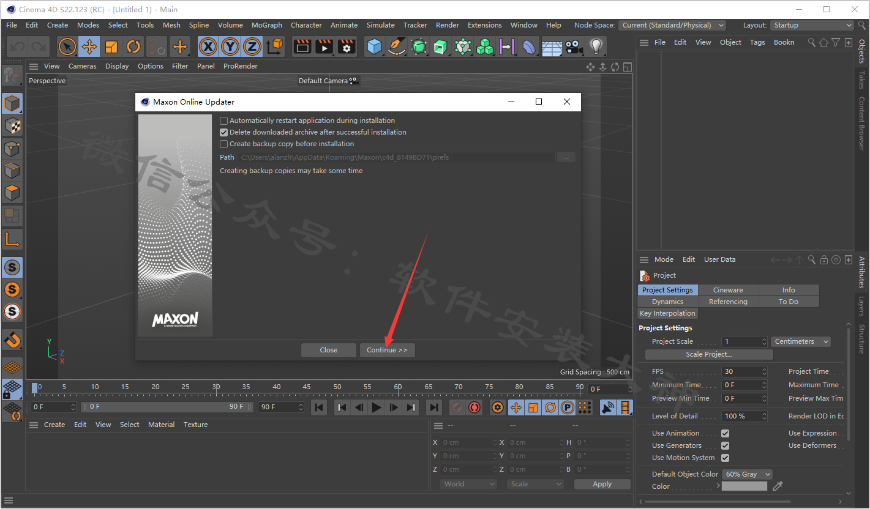
Task: Toggle the coordinate system cube icon
Action: coord(275,46)
